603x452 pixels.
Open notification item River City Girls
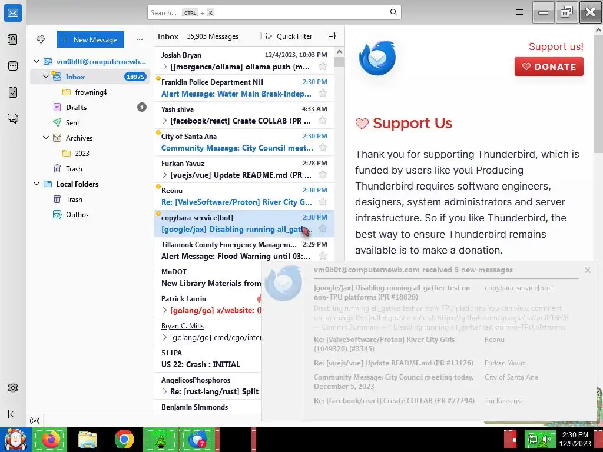tap(384, 344)
